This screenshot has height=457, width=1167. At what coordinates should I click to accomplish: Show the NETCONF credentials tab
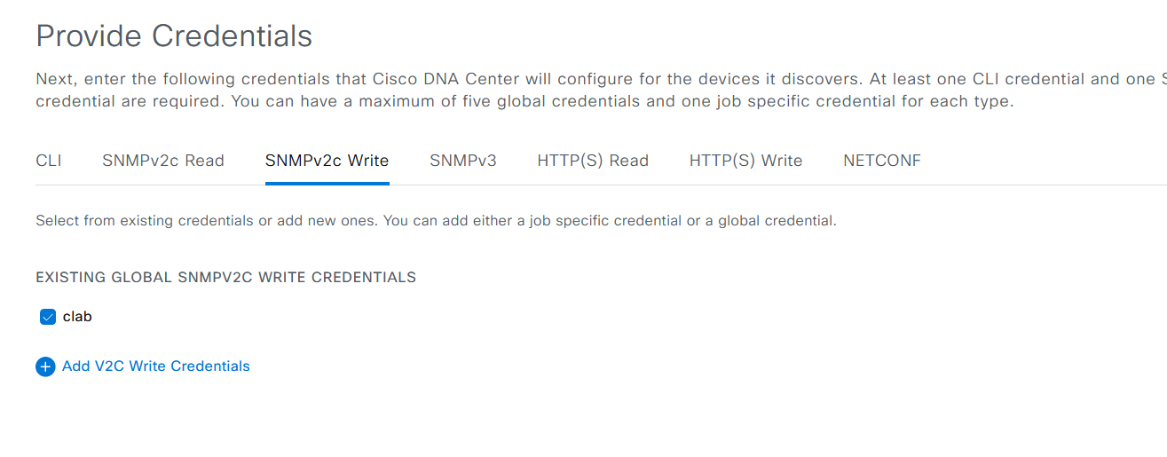(882, 161)
